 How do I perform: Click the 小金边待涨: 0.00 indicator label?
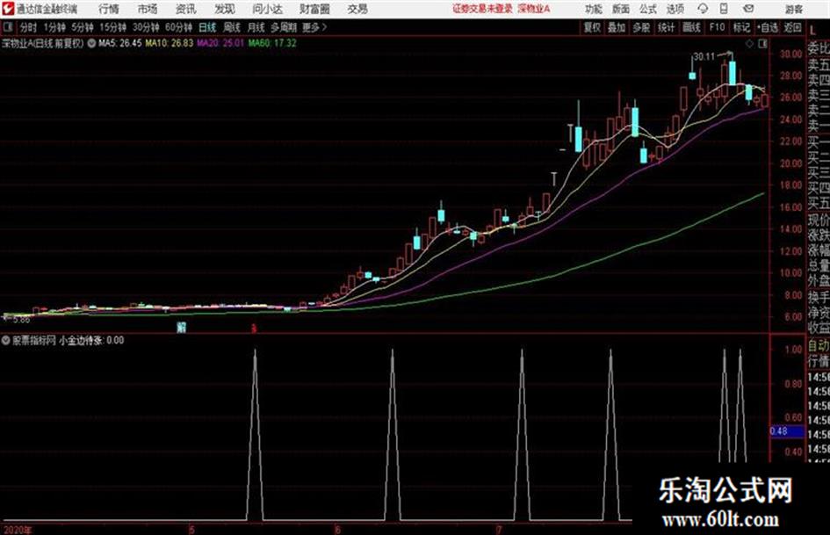(x=91, y=340)
